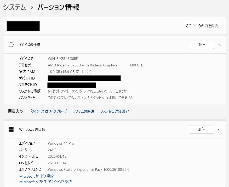Click the Windows logo icon

pyautogui.click(x=11, y=129)
